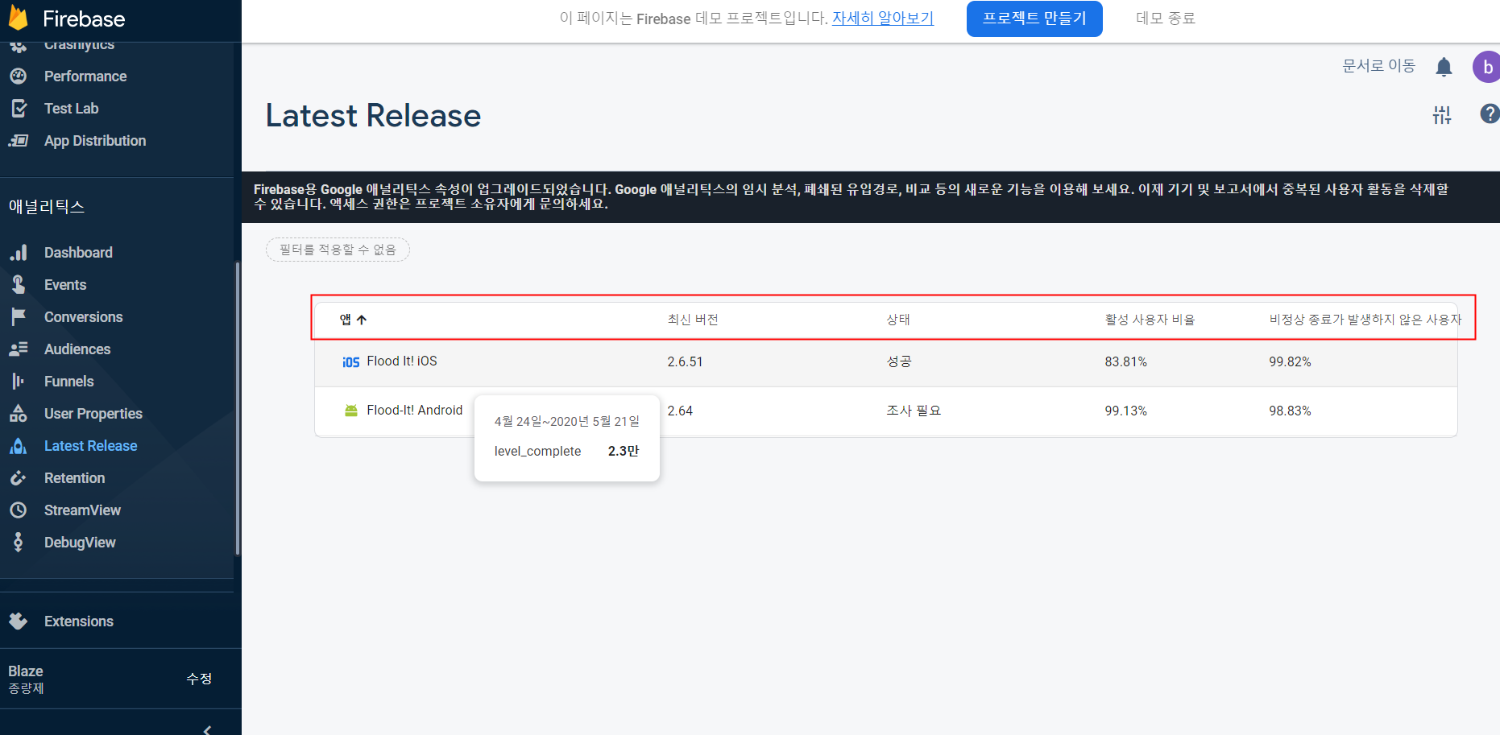The width and height of the screenshot is (1500, 735).
Task: Click the Conversions flag icon
Action: (18, 317)
